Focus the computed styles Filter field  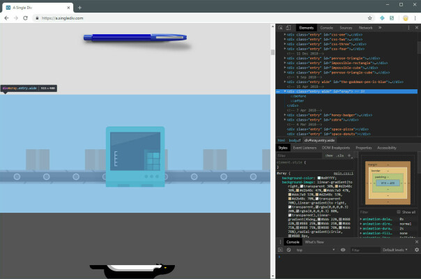tap(377, 212)
